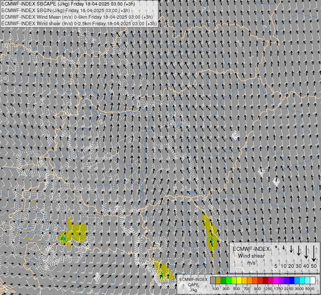Click the 'ECMWF-INDEX Wind shear m/s' legend label

click(x=251, y=256)
